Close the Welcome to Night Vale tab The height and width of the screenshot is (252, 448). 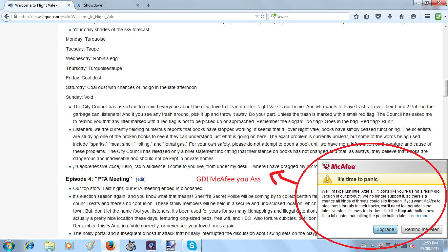coord(69,5)
